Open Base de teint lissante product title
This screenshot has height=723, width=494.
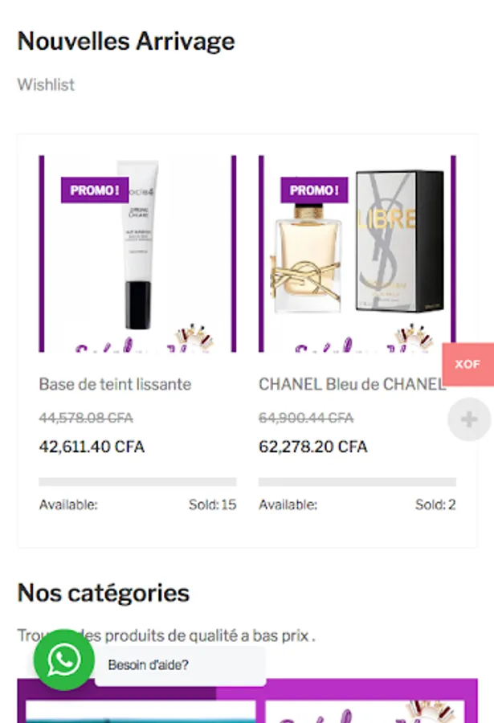(115, 384)
